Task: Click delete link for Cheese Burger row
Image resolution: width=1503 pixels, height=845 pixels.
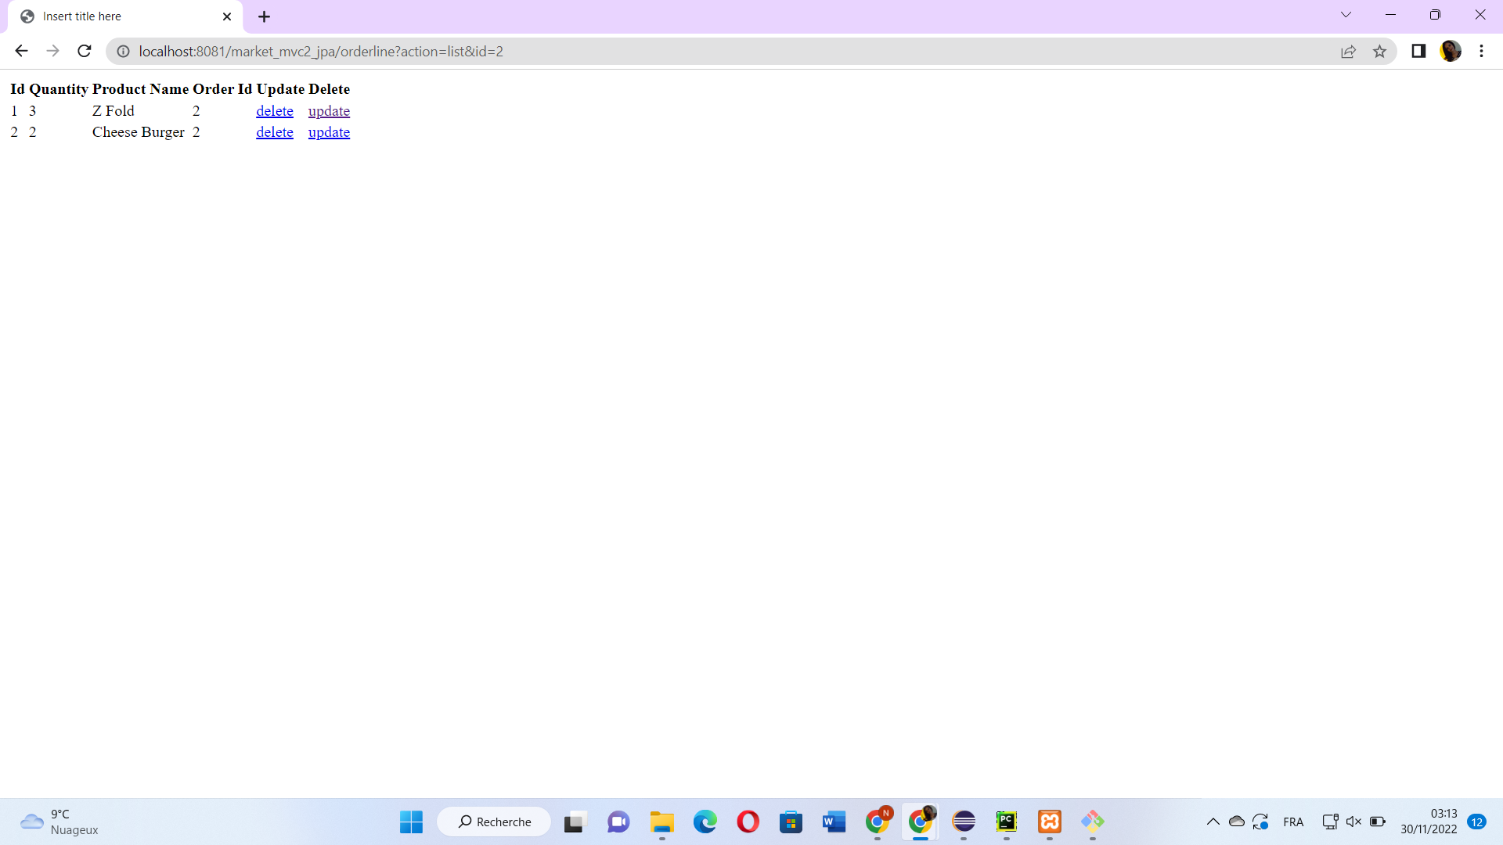Action: (274, 132)
